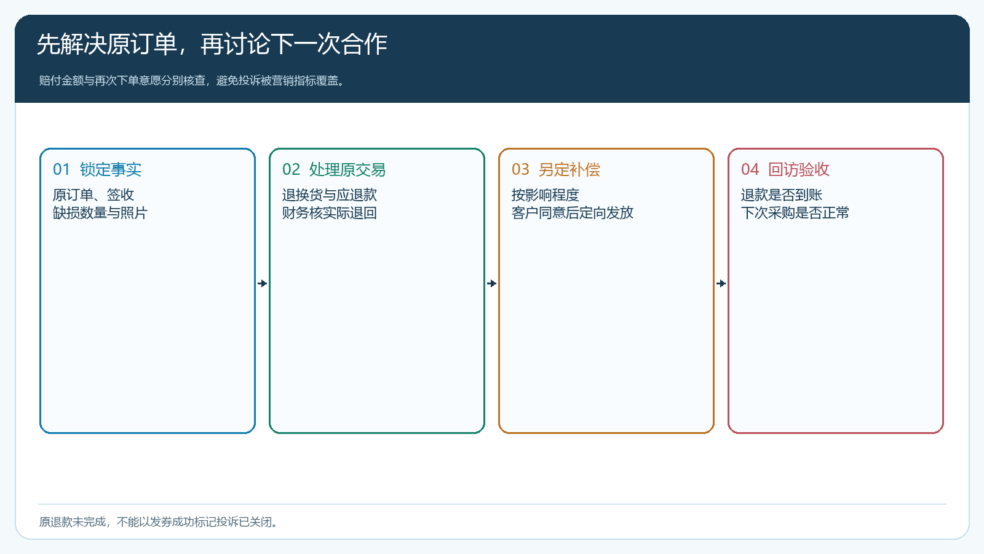984x554 pixels.
Task: Select the line 原订单、签收
Action: 93,195
